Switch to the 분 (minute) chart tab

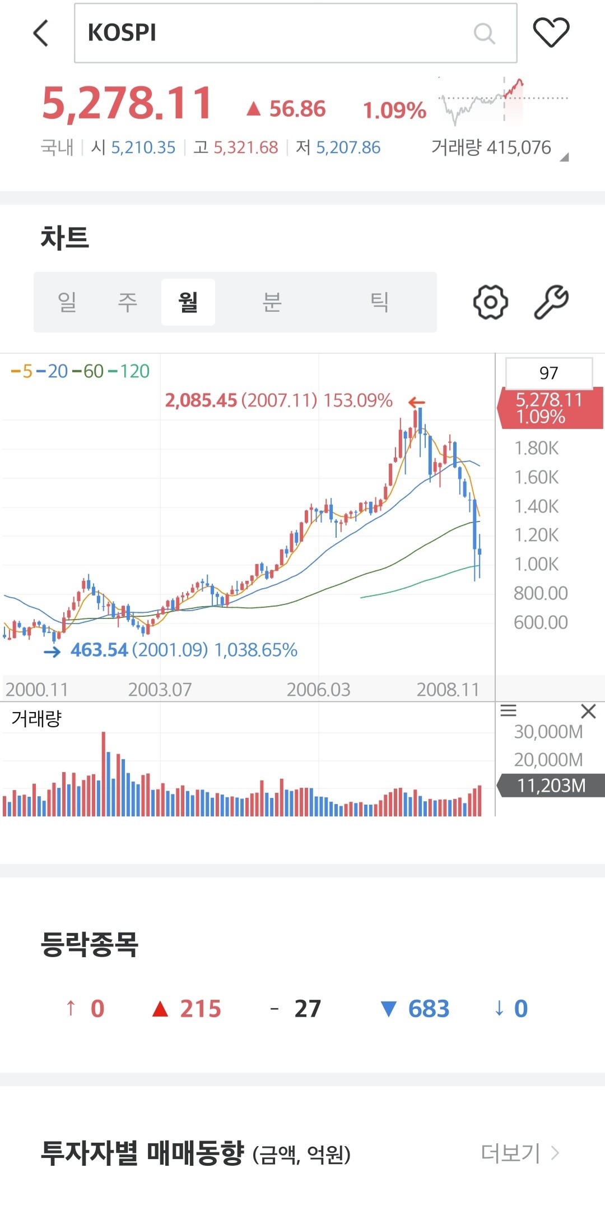coord(272,302)
